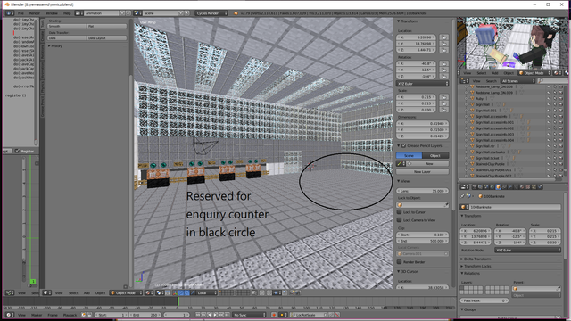Select the Scene grease pencil source button

pos(409,155)
